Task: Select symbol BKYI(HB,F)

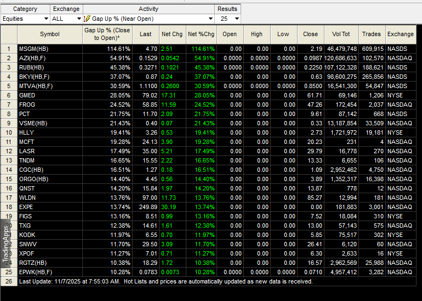Action: [35, 77]
